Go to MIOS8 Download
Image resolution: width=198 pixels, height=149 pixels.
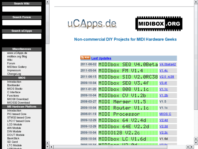tap(18, 99)
